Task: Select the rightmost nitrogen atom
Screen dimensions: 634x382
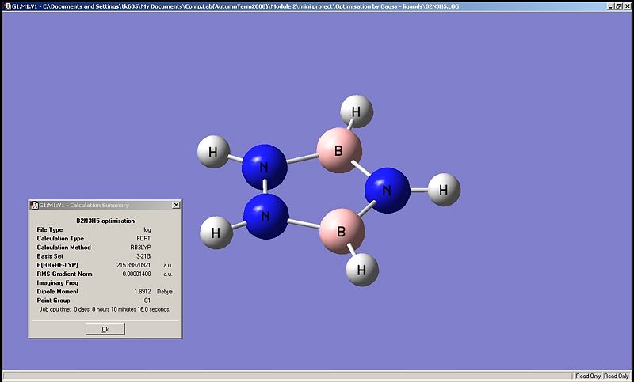Action: pos(387,190)
